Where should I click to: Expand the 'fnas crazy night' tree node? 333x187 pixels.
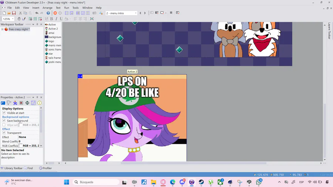[x=2, y=29]
